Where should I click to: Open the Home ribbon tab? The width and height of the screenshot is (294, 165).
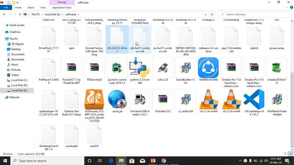point(18,7)
